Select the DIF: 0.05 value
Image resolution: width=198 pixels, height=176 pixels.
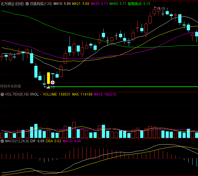point(37,141)
